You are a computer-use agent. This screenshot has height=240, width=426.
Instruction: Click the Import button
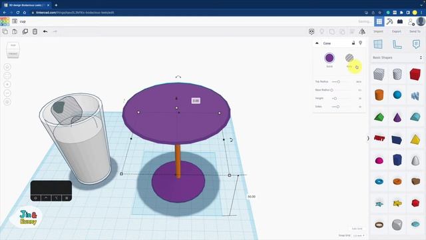pyautogui.click(x=378, y=31)
